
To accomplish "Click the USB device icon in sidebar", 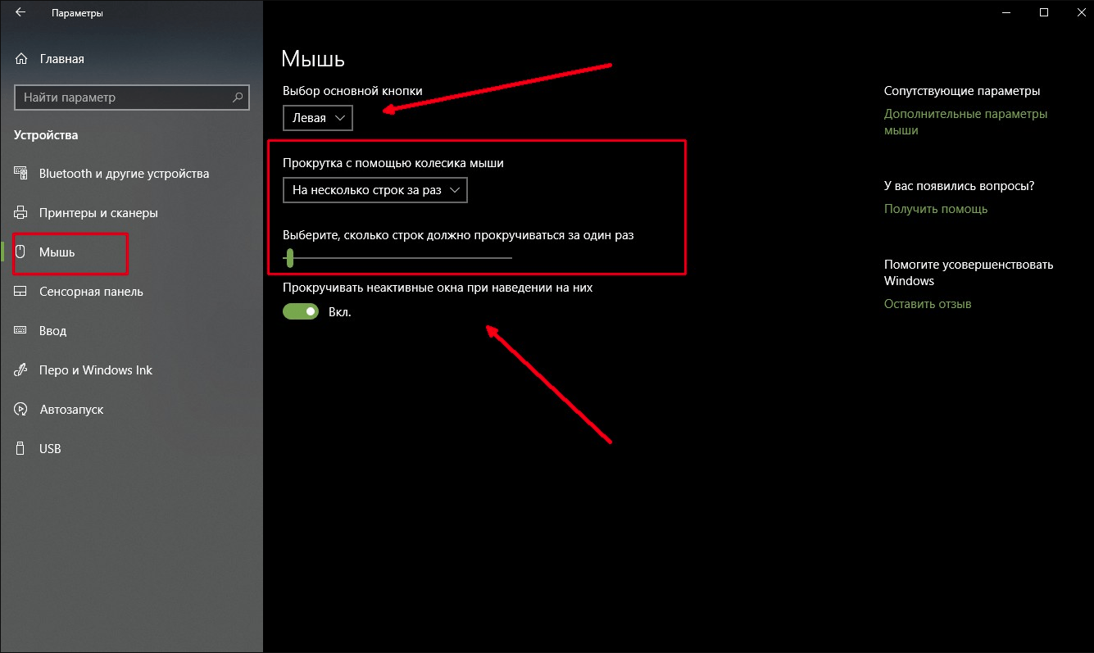I will 22,449.
